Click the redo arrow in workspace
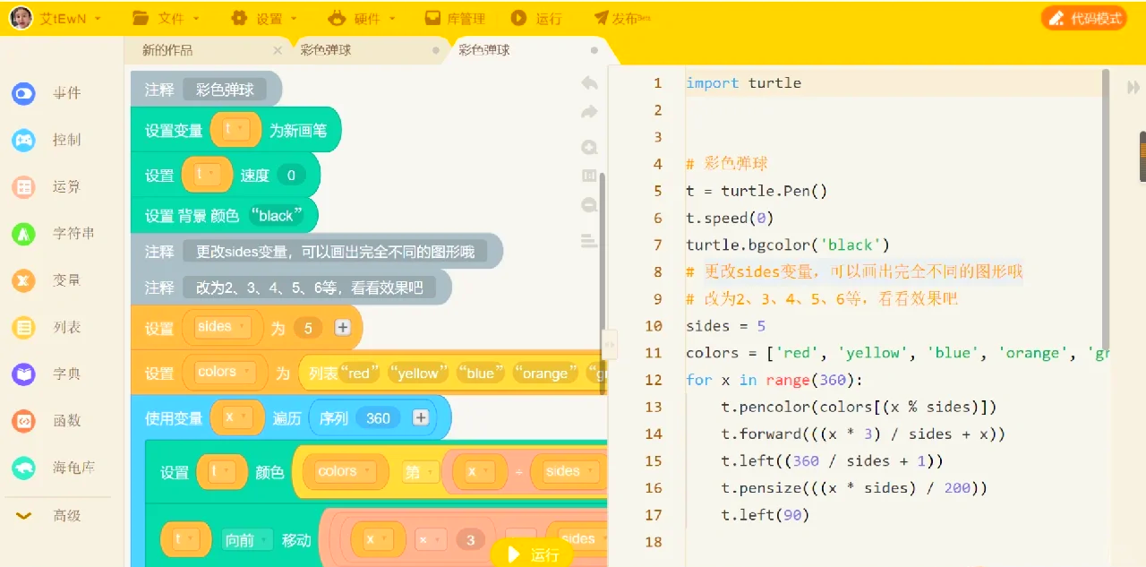Image resolution: width=1146 pixels, height=567 pixels. click(x=589, y=112)
